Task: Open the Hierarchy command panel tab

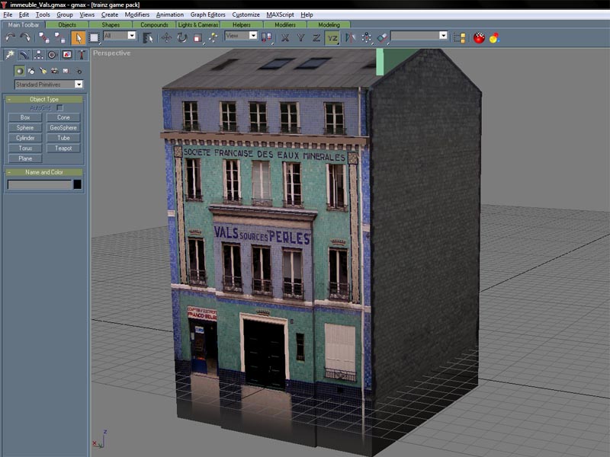Action: point(38,55)
